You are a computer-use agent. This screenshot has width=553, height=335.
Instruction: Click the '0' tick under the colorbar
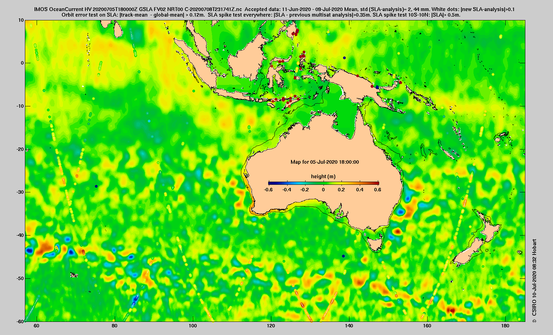(324, 190)
